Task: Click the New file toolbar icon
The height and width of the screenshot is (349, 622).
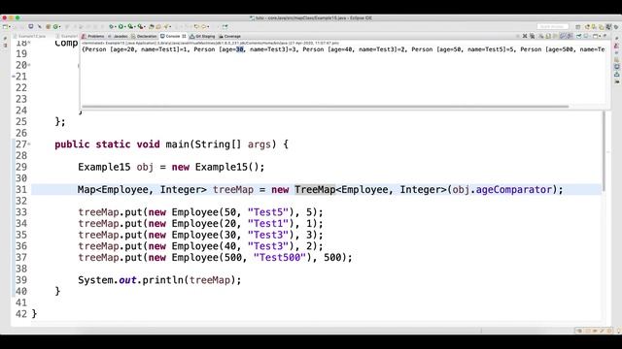Action: point(5,26)
